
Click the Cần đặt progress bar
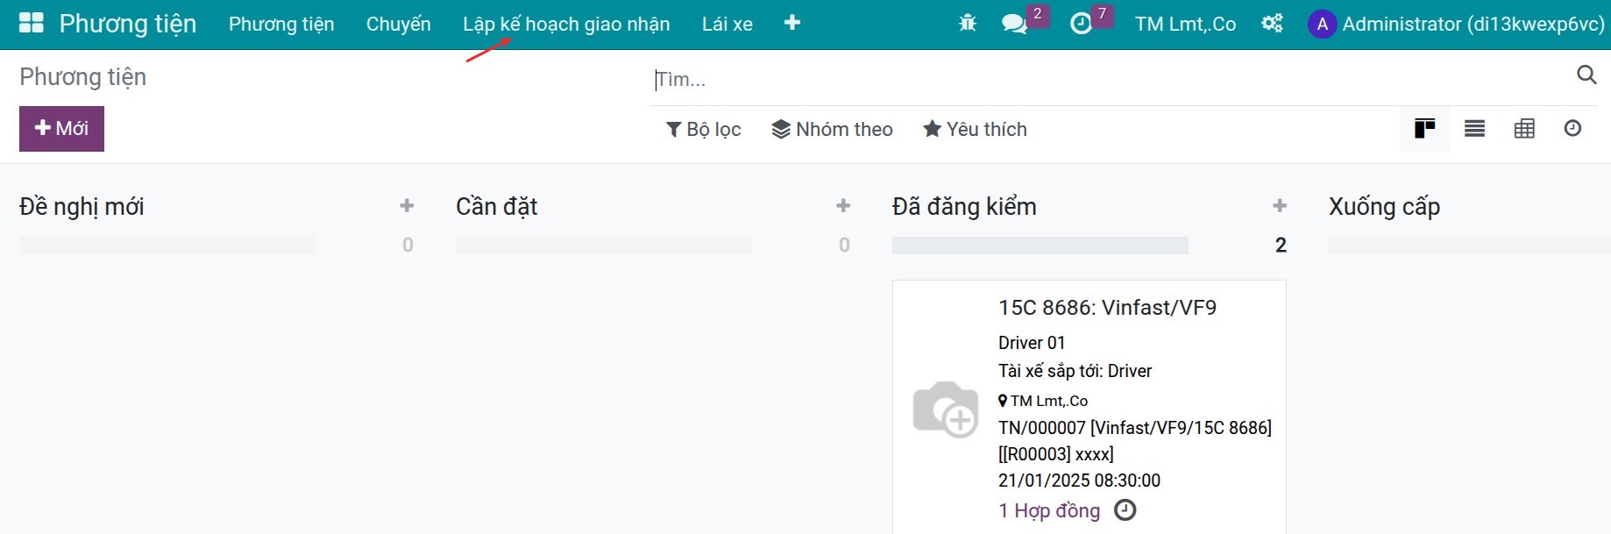coord(603,246)
